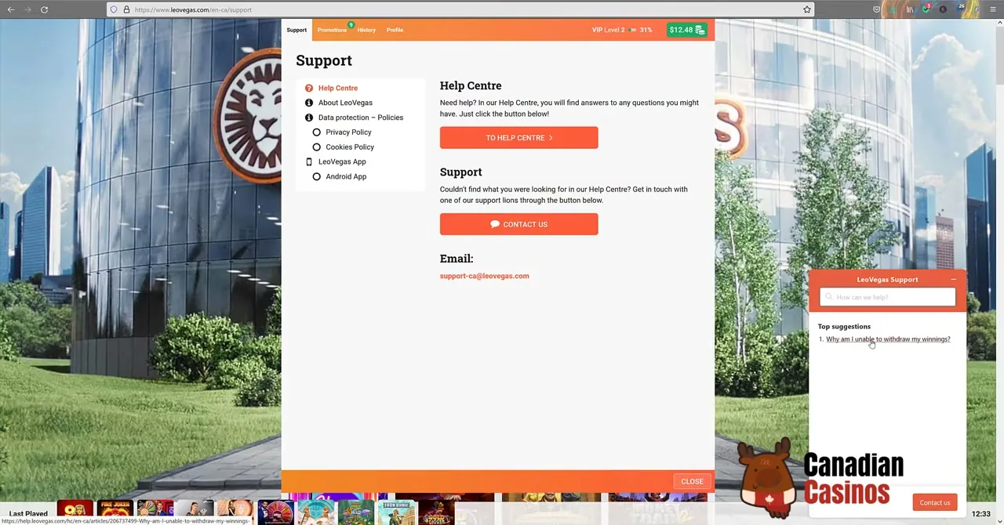
Task: Open the Pocket save icon
Action: (x=876, y=9)
